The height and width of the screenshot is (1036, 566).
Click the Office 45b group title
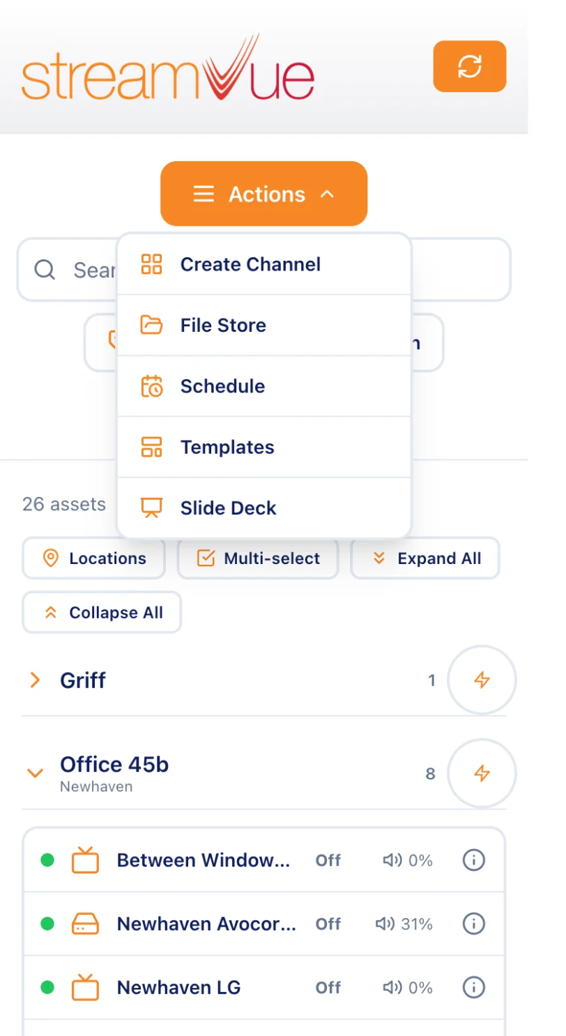pyautogui.click(x=114, y=765)
